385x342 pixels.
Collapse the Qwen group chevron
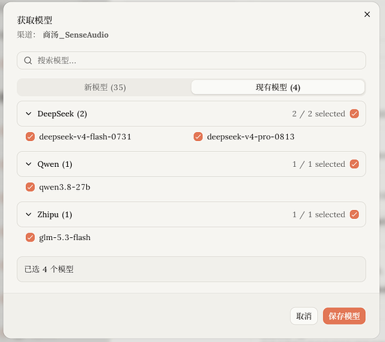[x=29, y=164]
